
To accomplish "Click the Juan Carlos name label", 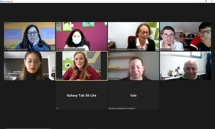I will [x=167, y=50].
